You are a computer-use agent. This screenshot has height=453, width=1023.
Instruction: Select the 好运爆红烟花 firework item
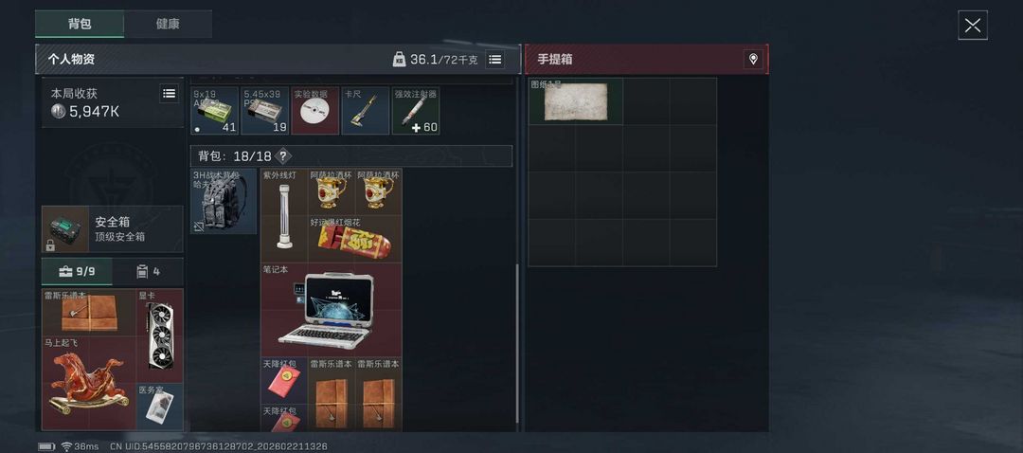coord(355,239)
